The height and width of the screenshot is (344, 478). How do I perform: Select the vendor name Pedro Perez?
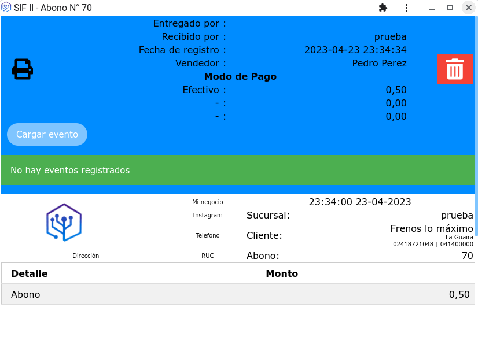click(379, 63)
